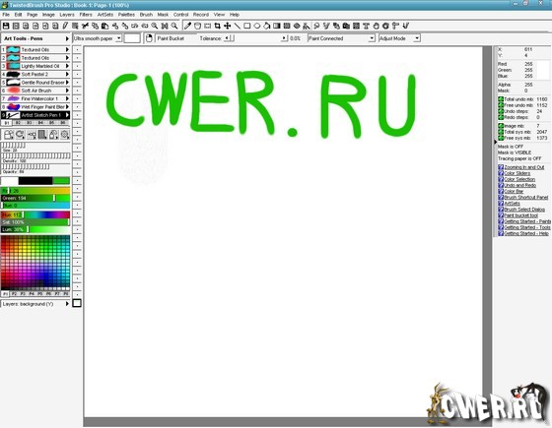The image size is (552, 428).
Task: Toggle the Free sys mb green indicator
Action: pos(501,138)
